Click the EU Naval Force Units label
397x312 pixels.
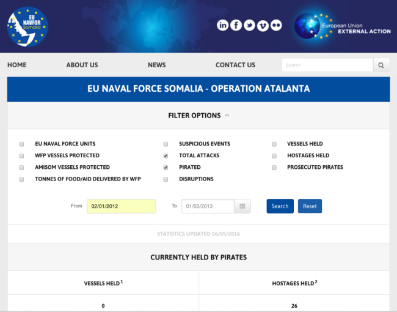tap(65, 144)
